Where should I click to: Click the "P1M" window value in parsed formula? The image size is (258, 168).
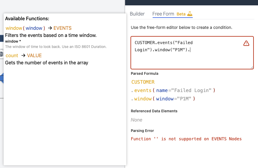[184, 99]
